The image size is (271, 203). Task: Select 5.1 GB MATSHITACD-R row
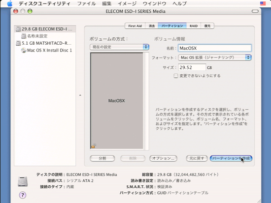45,43
